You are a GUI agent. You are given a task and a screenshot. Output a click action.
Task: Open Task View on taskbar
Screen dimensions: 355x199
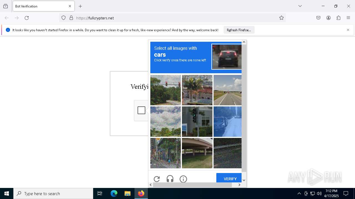point(100,193)
